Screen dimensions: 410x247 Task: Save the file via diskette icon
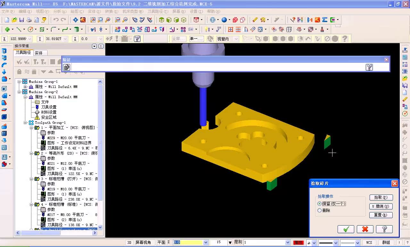pos(21,20)
